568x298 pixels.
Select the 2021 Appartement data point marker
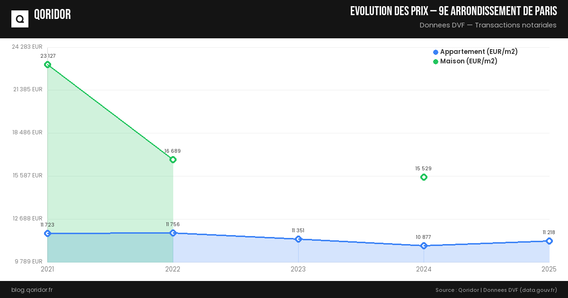point(47,233)
